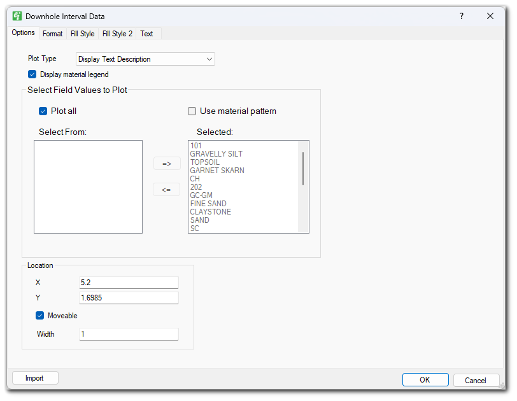Switch to the Format tab
Image resolution: width=517 pixels, height=401 pixels.
53,34
